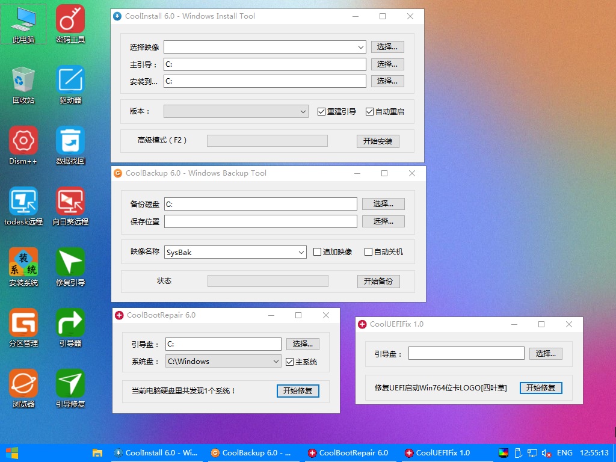Switch to CoolUEFIFix 1.0 in taskbar
616x462 pixels.
(439, 453)
